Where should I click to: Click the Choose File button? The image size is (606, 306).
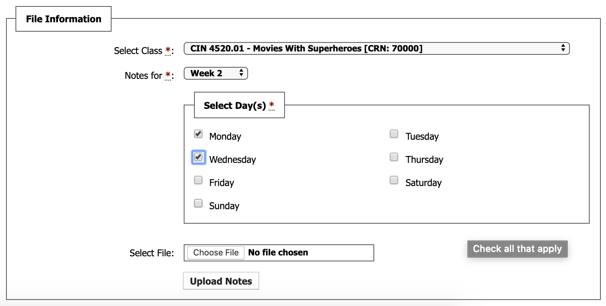point(215,253)
